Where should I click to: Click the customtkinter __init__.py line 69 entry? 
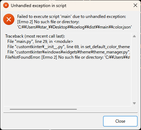(x=68, y=47)
